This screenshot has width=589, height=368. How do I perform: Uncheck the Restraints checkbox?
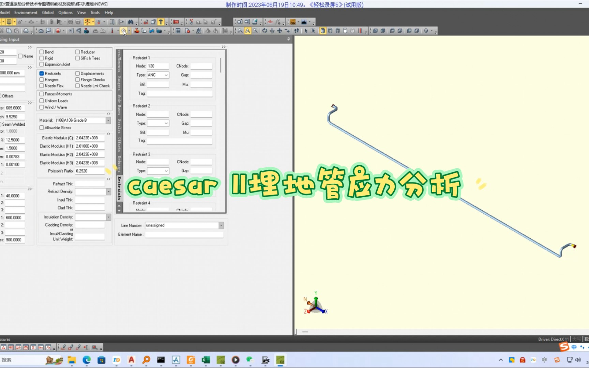[x=42, y=74]
